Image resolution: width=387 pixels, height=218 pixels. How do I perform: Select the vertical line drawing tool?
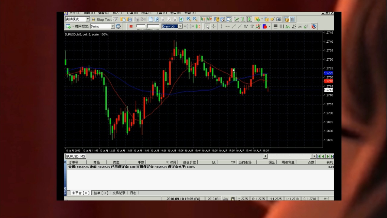[x=221, y=26]
